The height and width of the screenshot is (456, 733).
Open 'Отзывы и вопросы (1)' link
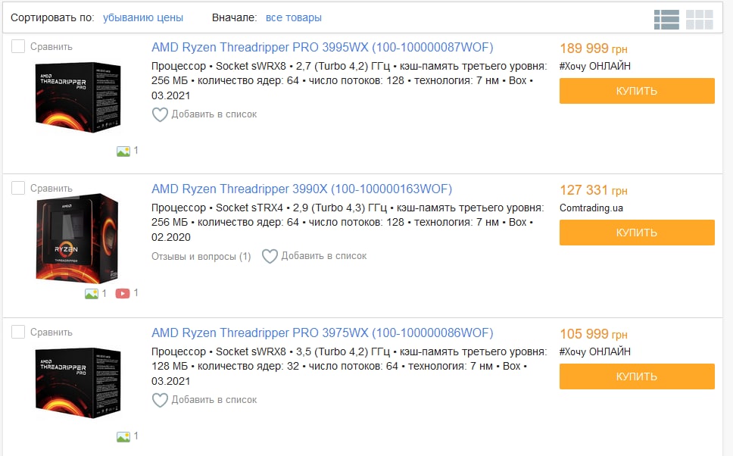(x=201, y=256)
